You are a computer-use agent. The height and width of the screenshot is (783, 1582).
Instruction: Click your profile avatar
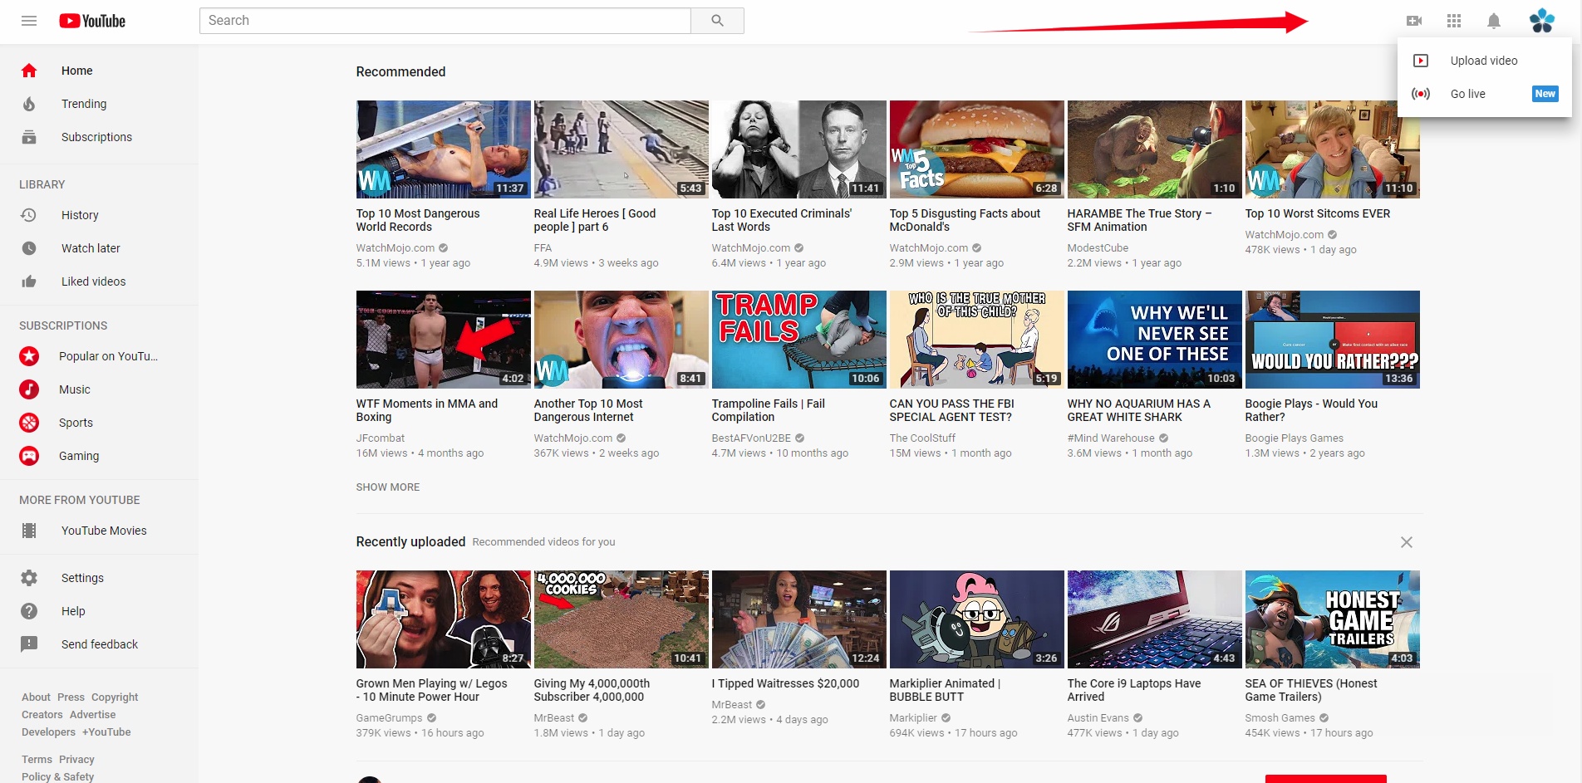point(1542,20)
